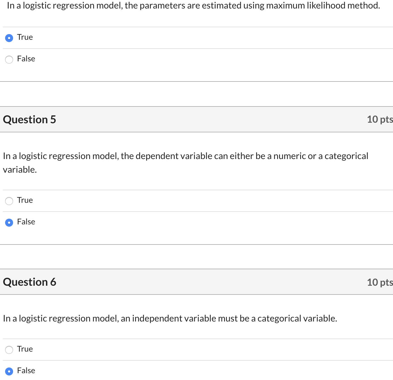This screenshot has width=393, height=380.
Task: Click the independent variable question text
Action: pos(170,319)
